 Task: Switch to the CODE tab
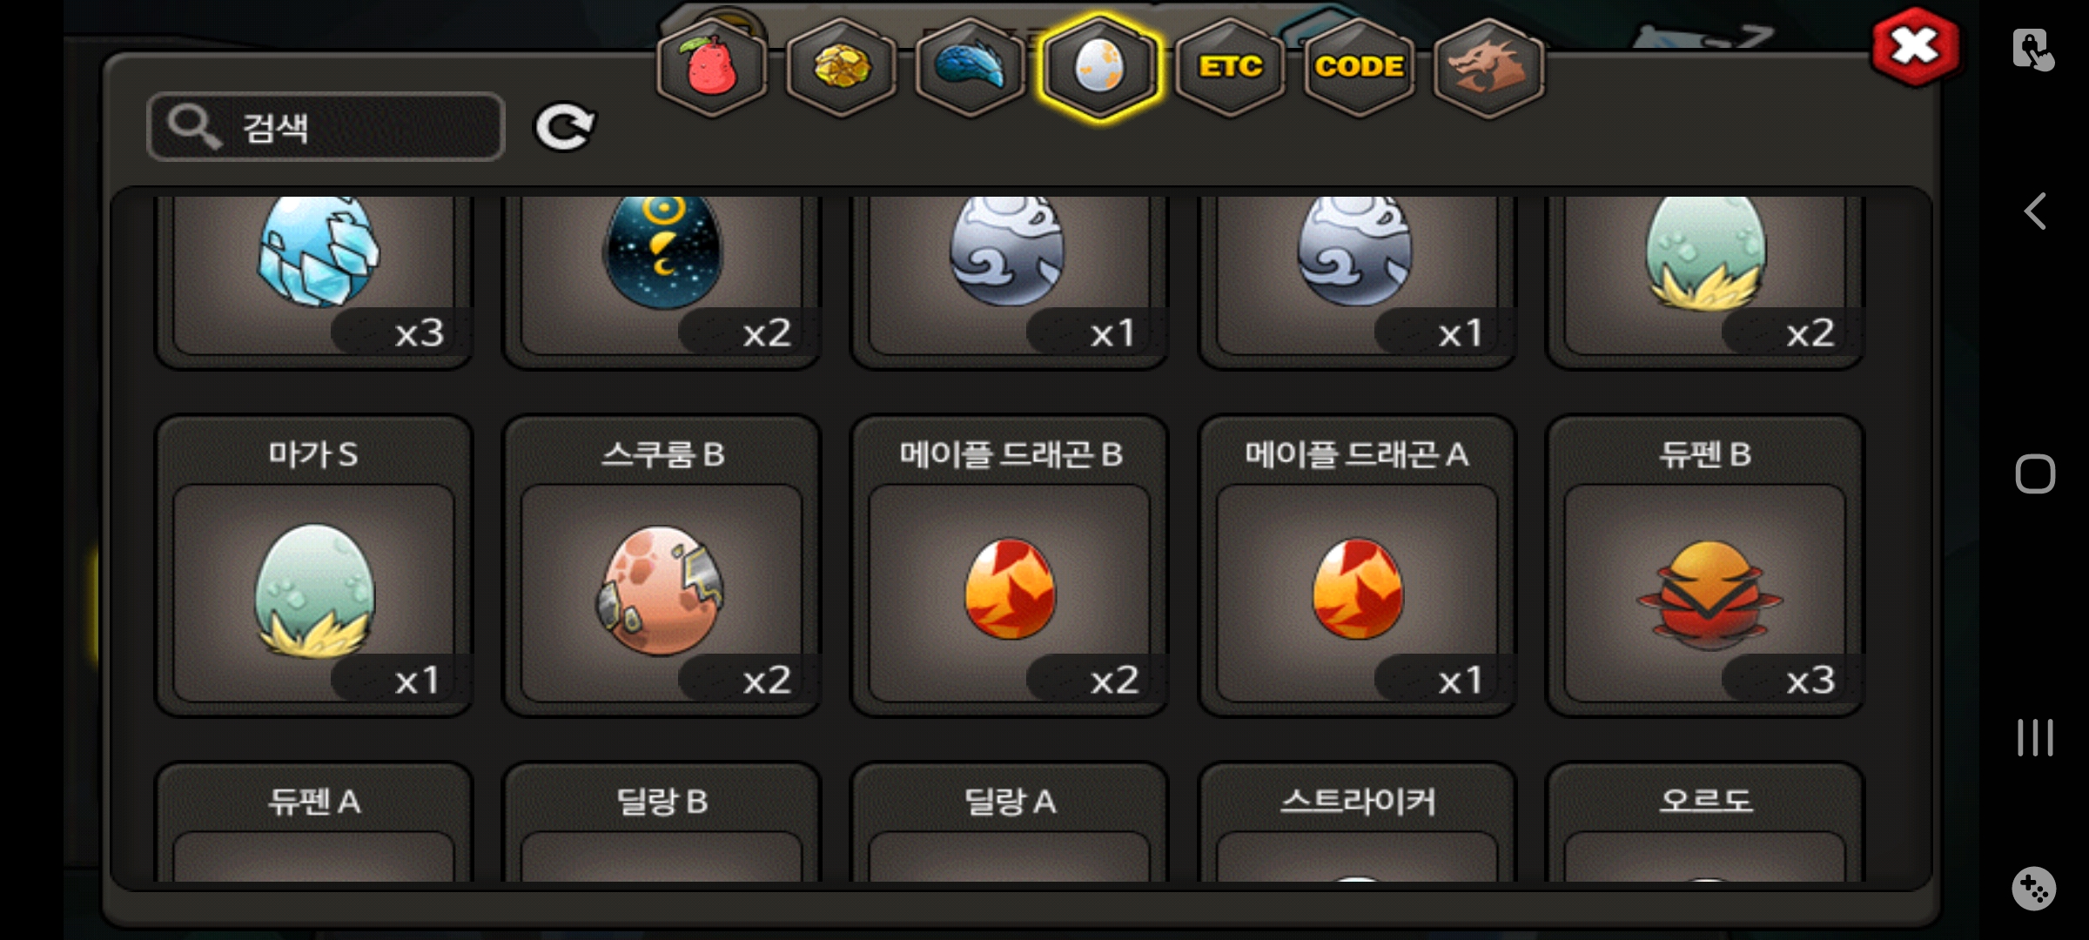(1359, 68)
